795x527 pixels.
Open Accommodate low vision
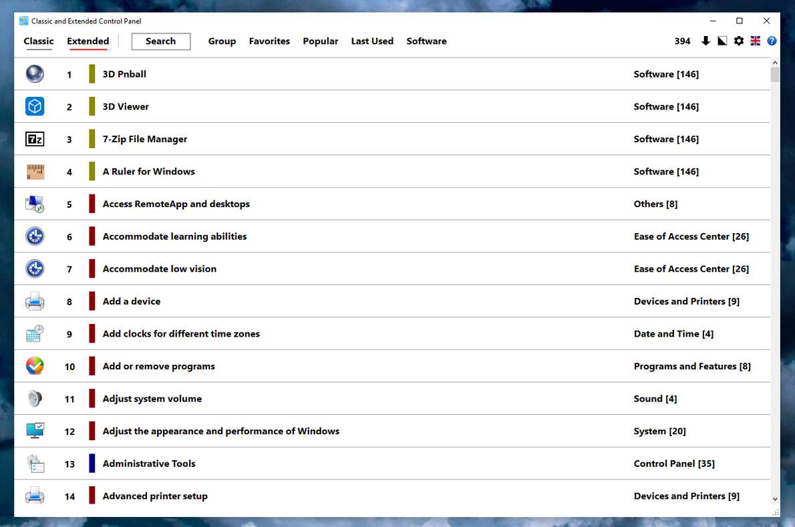pyautogui.click(x=392, y=269)
